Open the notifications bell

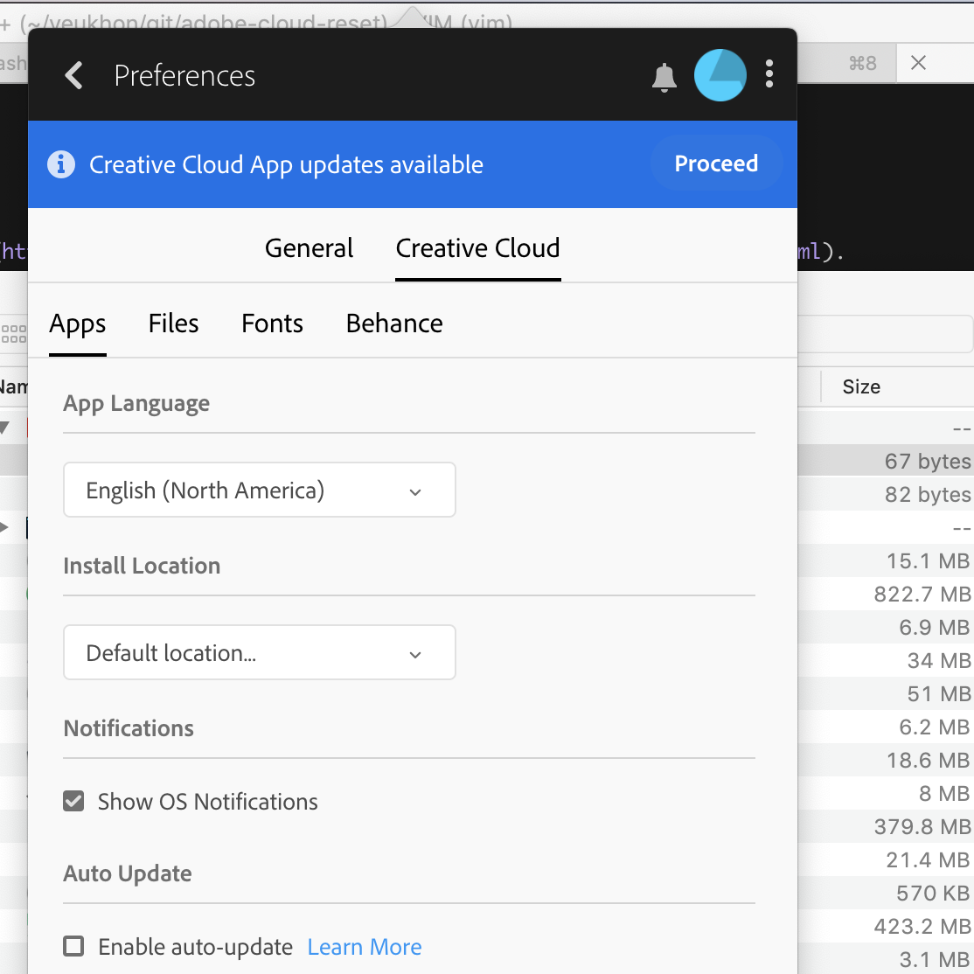pyautogui.click(x=664, y=78)
